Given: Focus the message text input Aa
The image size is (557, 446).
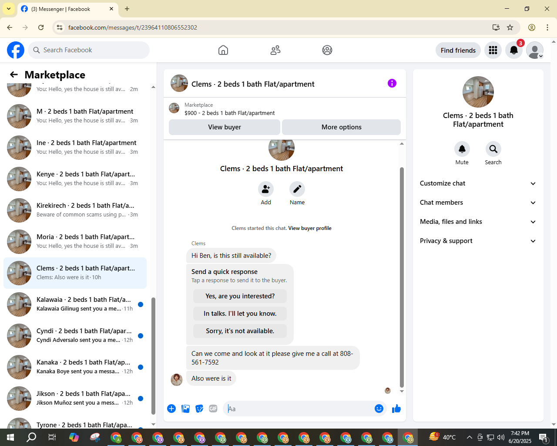Looking at the screenshot, I should (299, 409).
